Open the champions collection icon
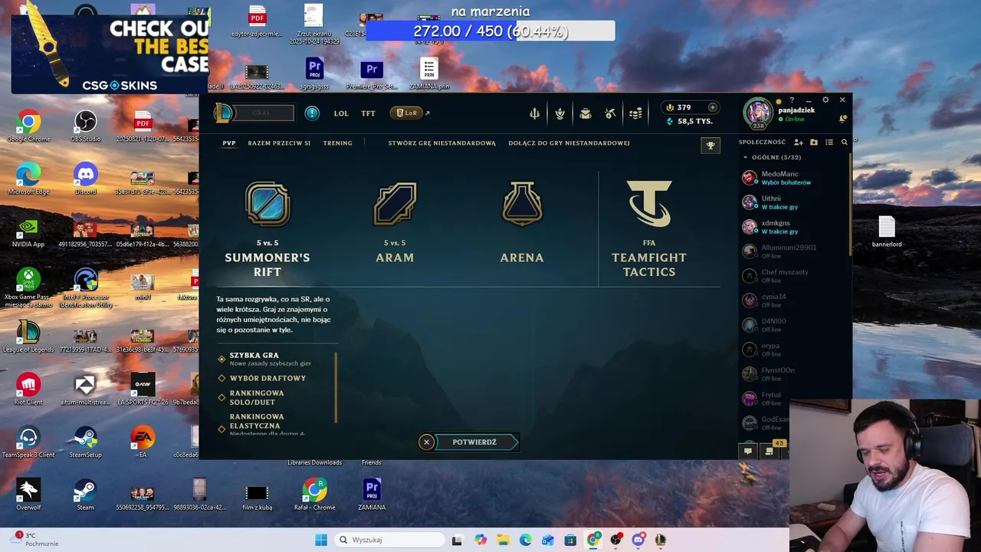This screenshot has width=981, height=552. click(534, 113)
